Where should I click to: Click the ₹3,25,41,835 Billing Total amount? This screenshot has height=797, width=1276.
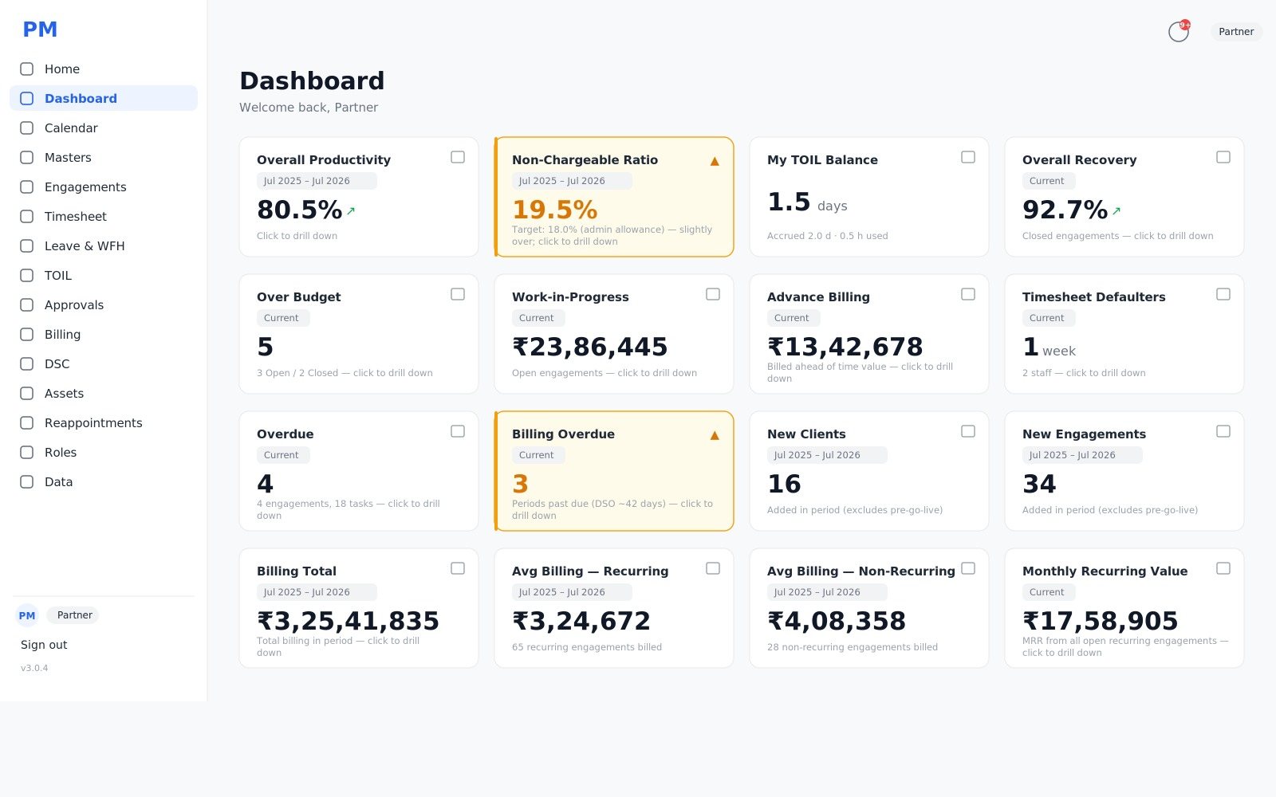coord(348,621)
